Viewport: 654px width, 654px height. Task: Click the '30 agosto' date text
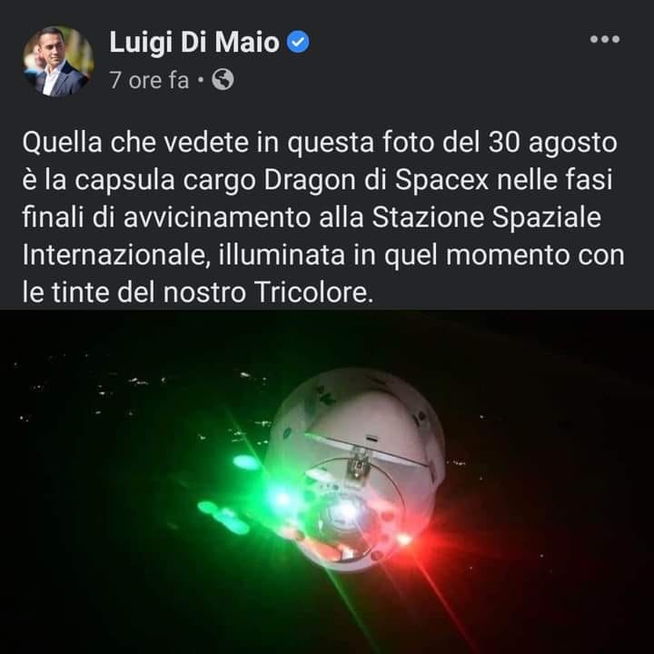pos(552,144)
